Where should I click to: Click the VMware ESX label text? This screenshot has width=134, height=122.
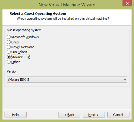(20, 57)
